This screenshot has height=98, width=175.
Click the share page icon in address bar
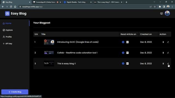[x=151, y=7]
